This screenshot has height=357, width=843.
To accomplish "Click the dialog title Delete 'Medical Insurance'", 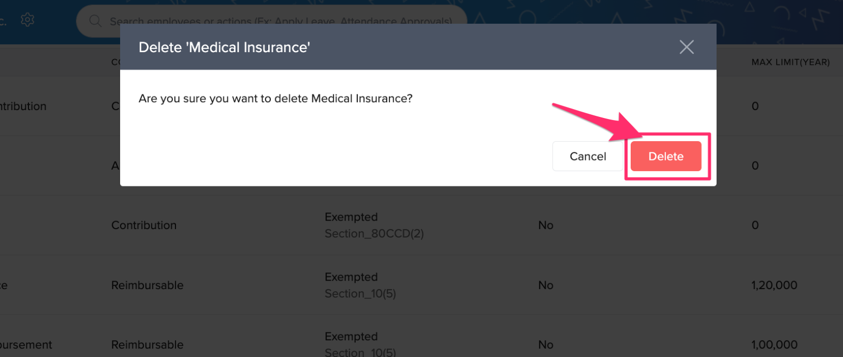I will (x=224, y=47).
